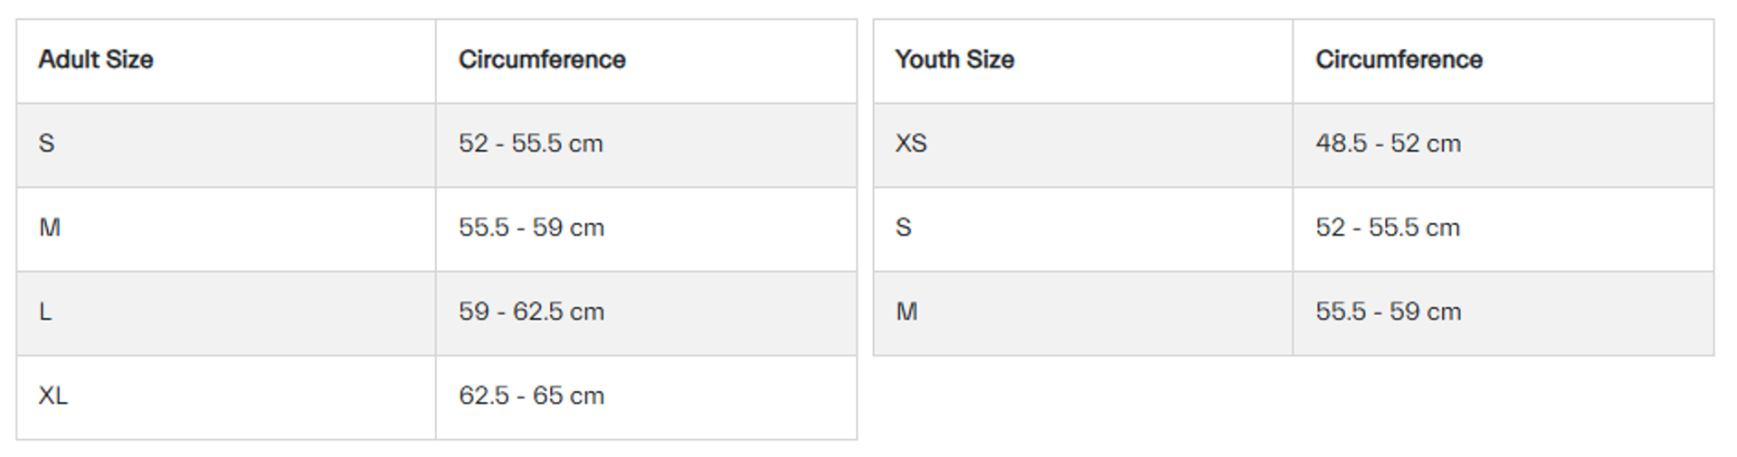Click the adult size L cell

(x=45, y=312)
